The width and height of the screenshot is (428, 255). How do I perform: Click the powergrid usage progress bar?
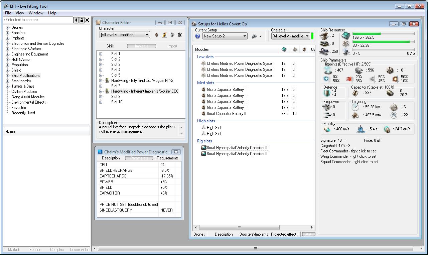pyautogui.click(x=384, y=42)
